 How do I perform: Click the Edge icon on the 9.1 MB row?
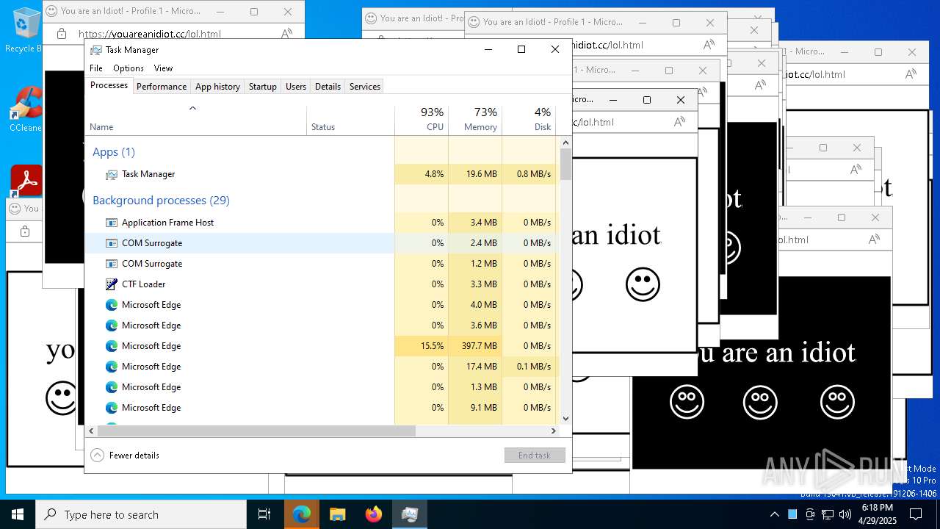[x=112, y=408]
